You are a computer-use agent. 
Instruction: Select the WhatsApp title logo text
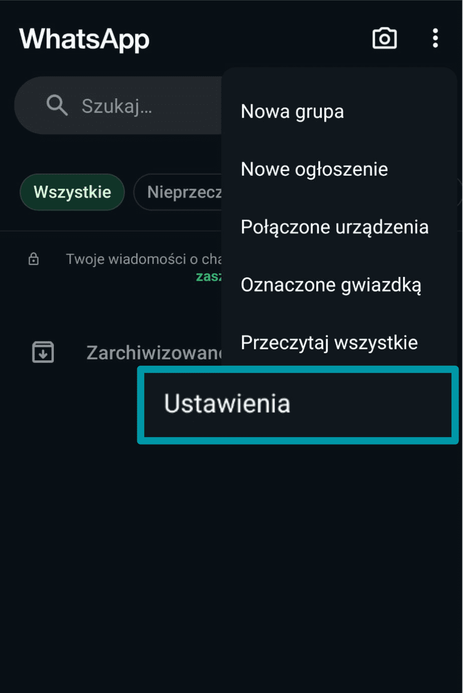pos(83,39)
